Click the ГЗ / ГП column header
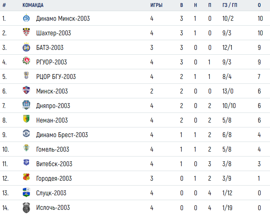270x215 pixels. point(230,5)
